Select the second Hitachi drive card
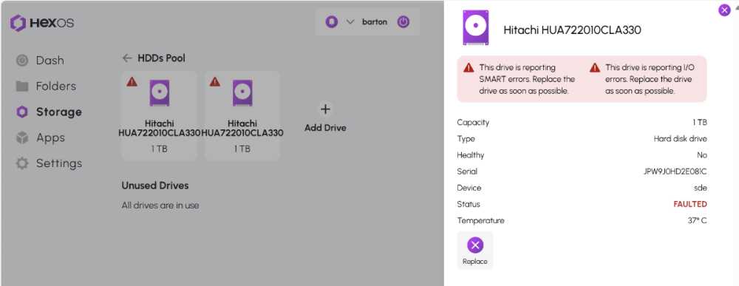Image resolution: width=739 pixels, height=286 pixels. pos(242,116)
